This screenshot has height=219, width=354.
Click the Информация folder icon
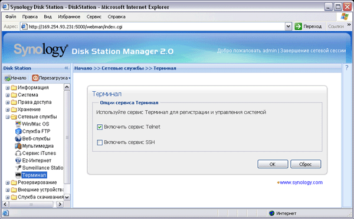tap(14, 87)
